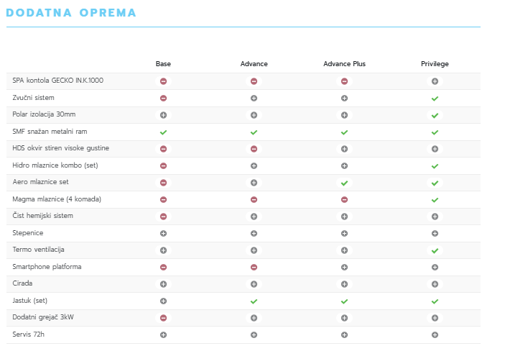The height and width of the screenshot is (364, 505).
Task: Click the plus icon for Zvučni sistem under Advance
Action: 254,98
